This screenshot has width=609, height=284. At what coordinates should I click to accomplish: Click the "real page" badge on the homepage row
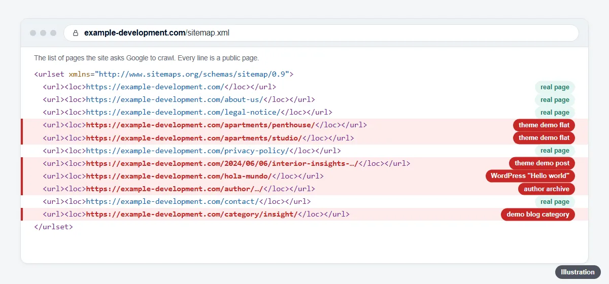coord(555,87)
